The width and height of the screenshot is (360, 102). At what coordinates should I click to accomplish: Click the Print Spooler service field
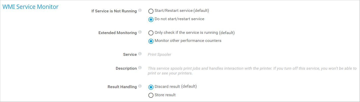coord(160,55)
